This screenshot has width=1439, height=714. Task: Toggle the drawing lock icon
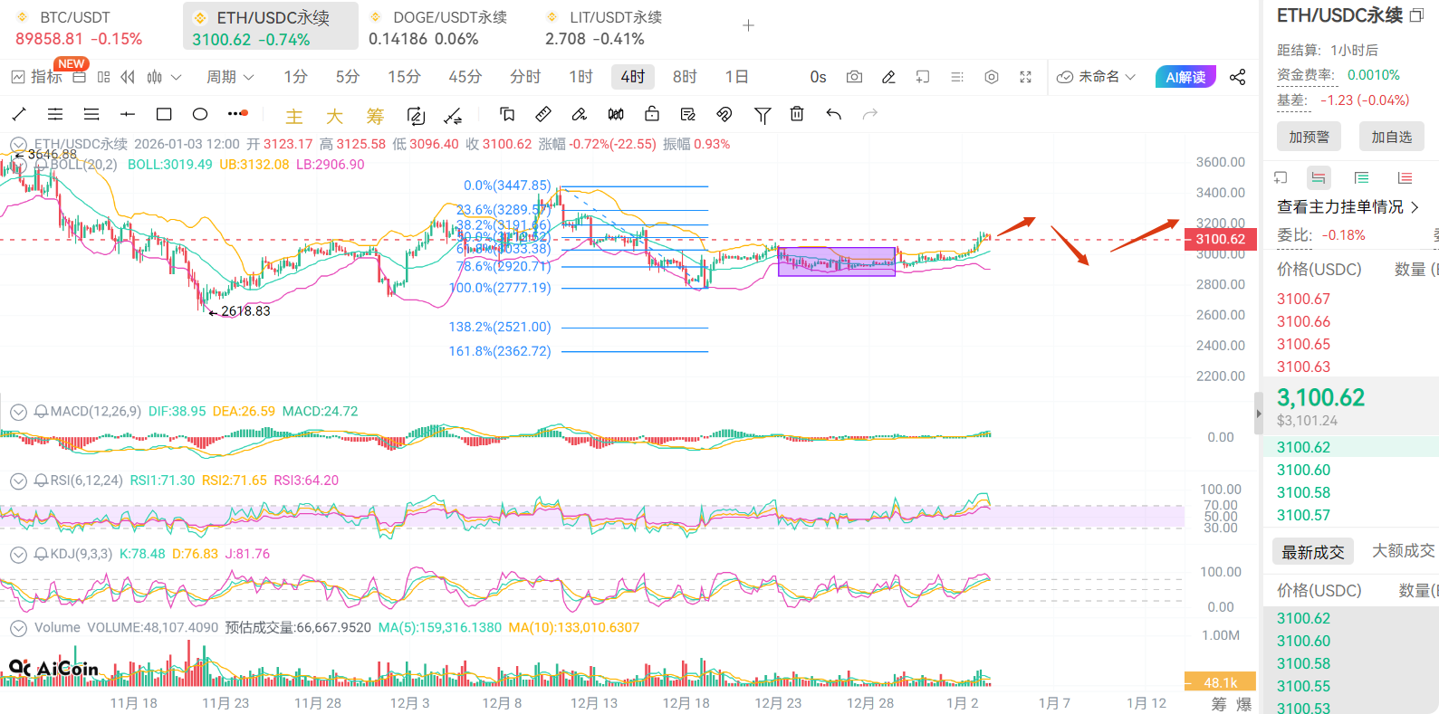[652, 114]
